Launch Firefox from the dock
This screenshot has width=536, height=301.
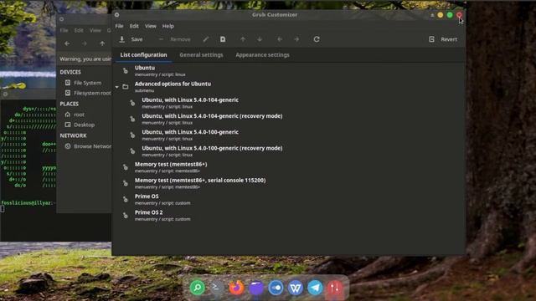[x=236, y=288]
